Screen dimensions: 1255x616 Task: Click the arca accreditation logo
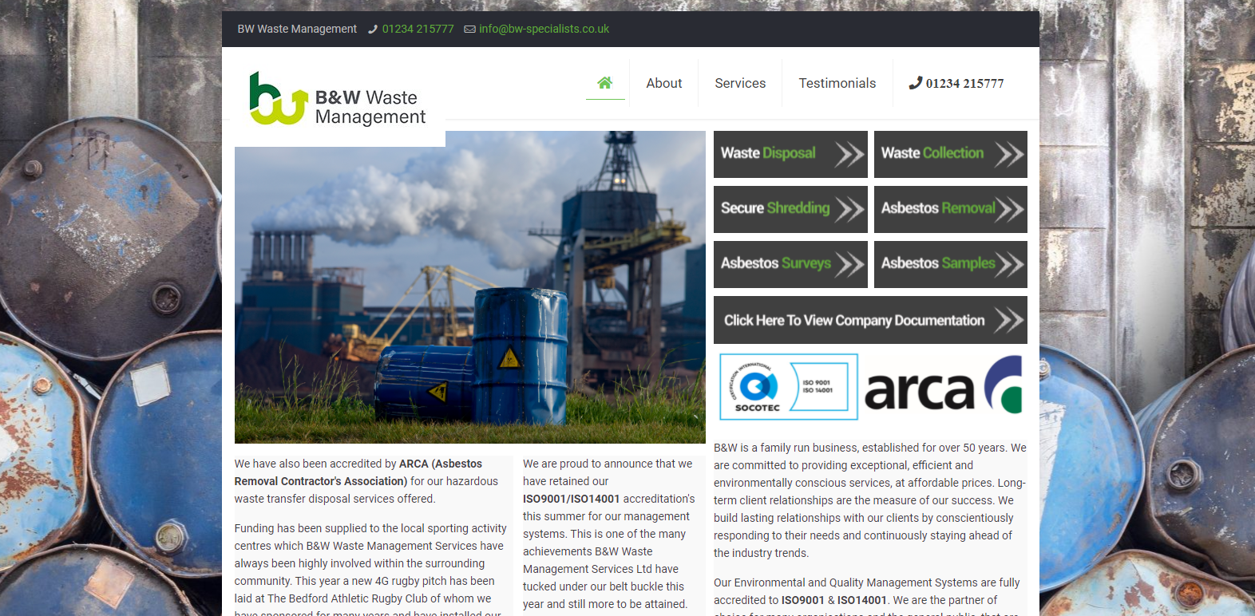click(x=944, y=385)
